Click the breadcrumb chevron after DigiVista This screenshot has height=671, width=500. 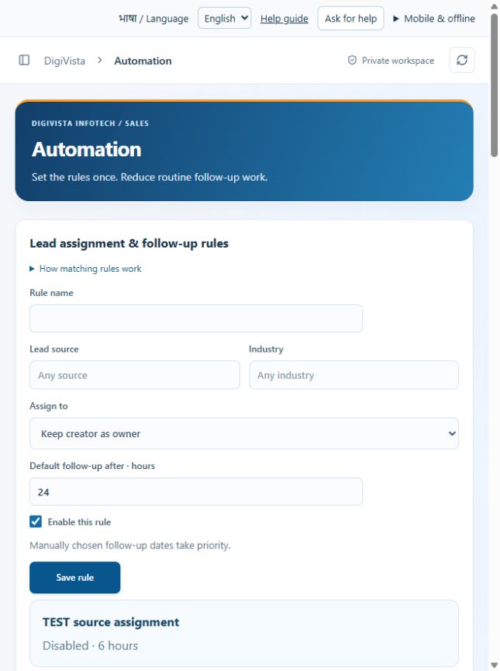coord(99,61)
